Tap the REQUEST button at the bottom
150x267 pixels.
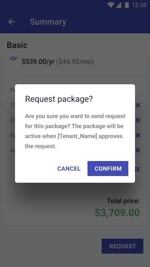122,246
